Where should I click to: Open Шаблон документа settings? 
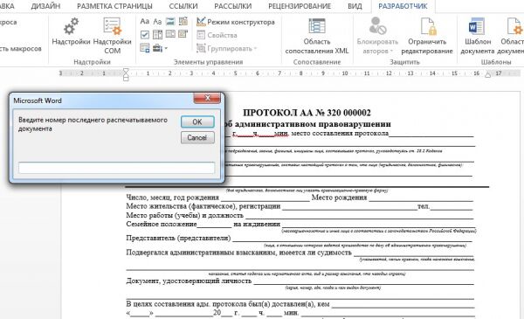[x=478, y=36]
